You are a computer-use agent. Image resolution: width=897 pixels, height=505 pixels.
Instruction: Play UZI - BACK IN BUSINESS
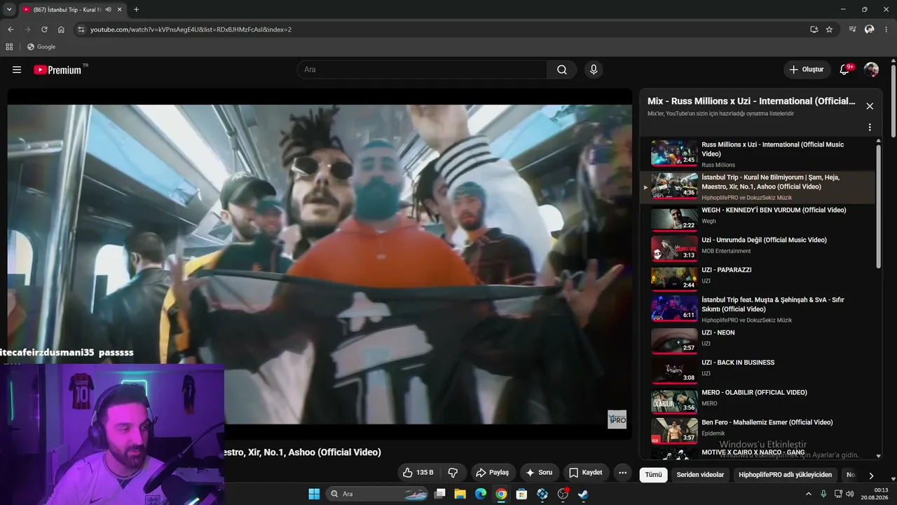click(x=760, y=370)
